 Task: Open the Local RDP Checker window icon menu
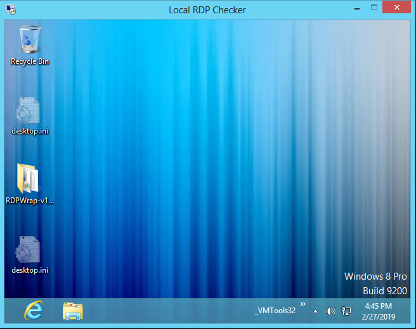tap(10, 9)
